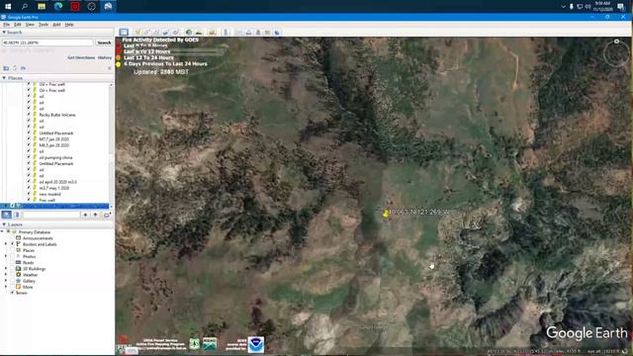The height and width of the screenshot is (356, 633).
Task: Select the Add Path tool
Action: (x=156, y=33)
